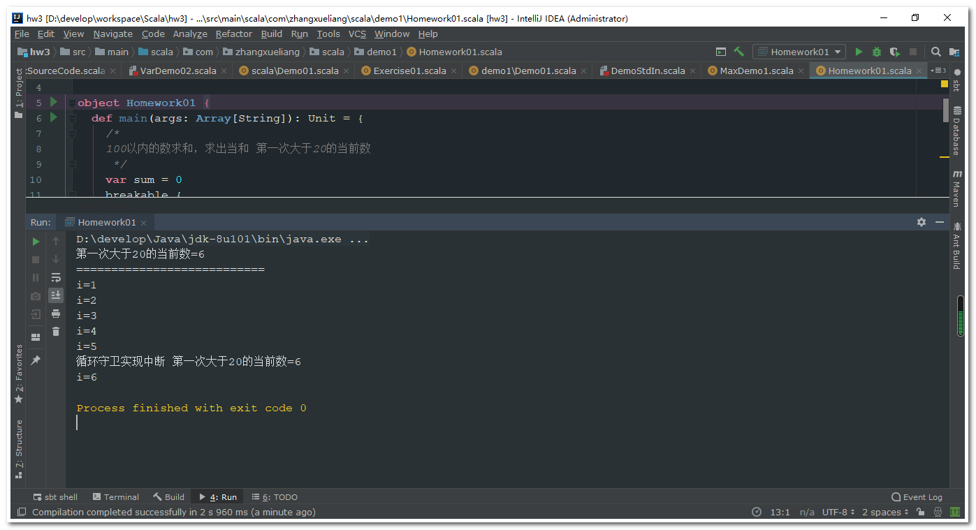Click the run gutter arrow beside def main
Image resolution: width=976 pixels, height=530 pixels.
coord(54,117)
